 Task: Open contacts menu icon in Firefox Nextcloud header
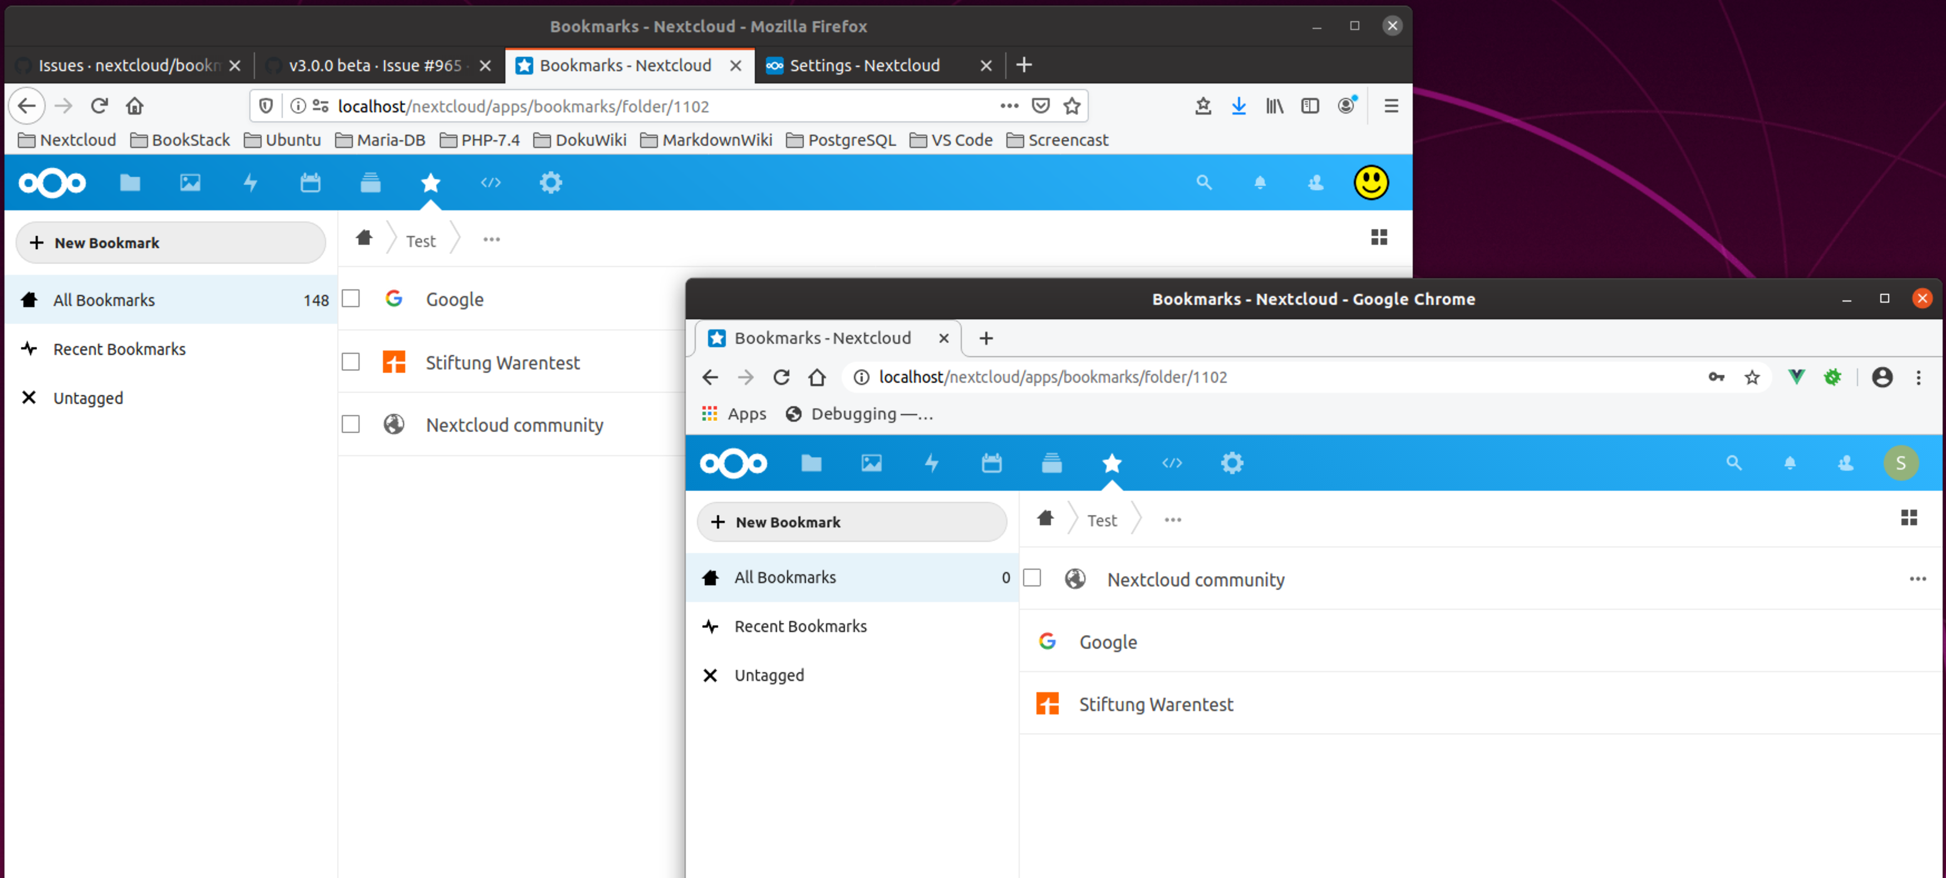(x=1315, y=182)
